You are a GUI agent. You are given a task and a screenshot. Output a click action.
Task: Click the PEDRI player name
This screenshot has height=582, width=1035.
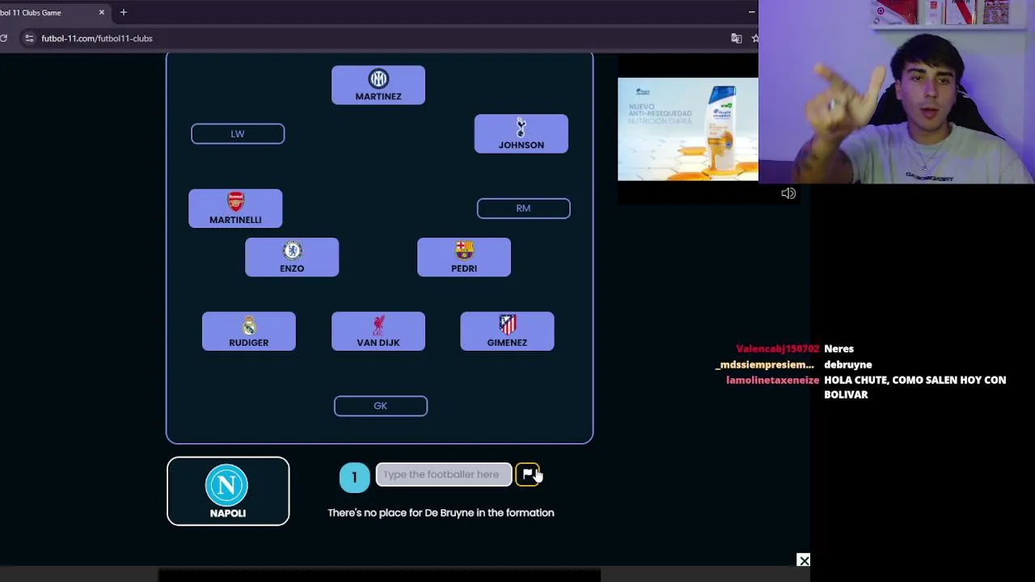[x=464, y=268]
